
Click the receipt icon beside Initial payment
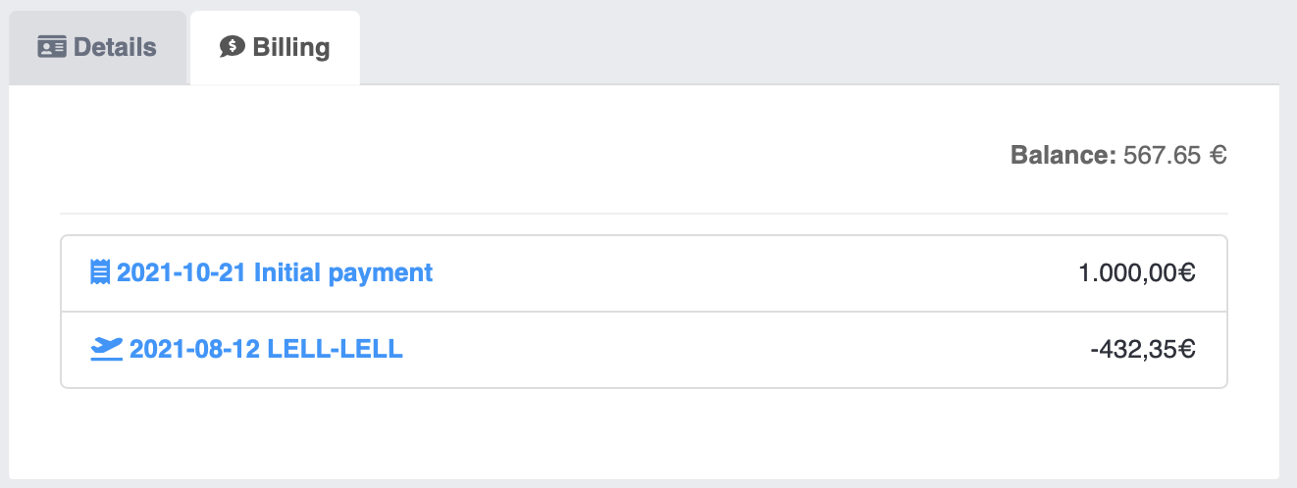pos(99,272)
